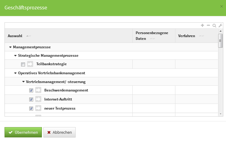This screenshot has width=226, height=141.
Task: Collapse Vertriebsmanagement/ -steuerung node
Action: pyautogui.click(x=23, y=82)
